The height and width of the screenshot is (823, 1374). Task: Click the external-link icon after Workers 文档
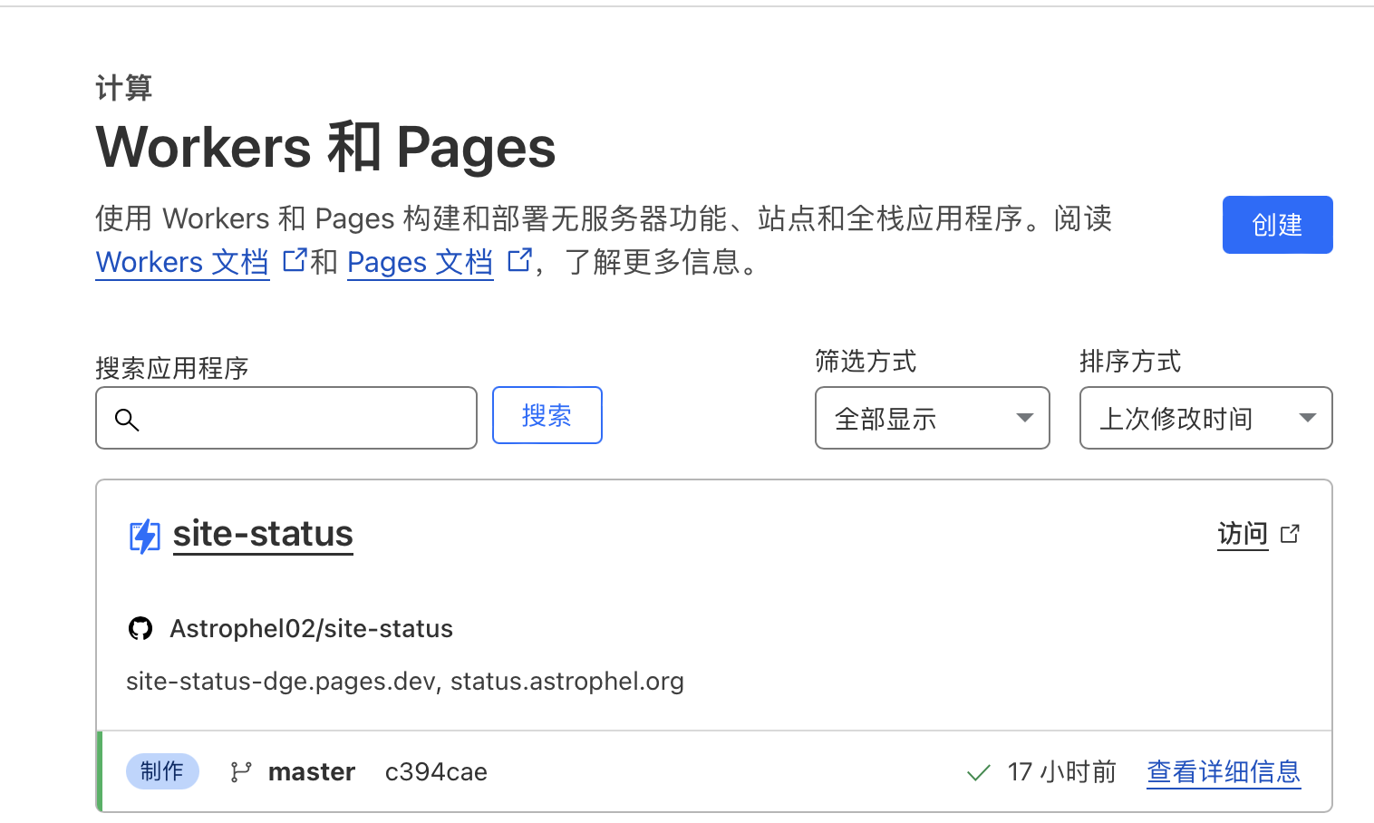point(295,260)
